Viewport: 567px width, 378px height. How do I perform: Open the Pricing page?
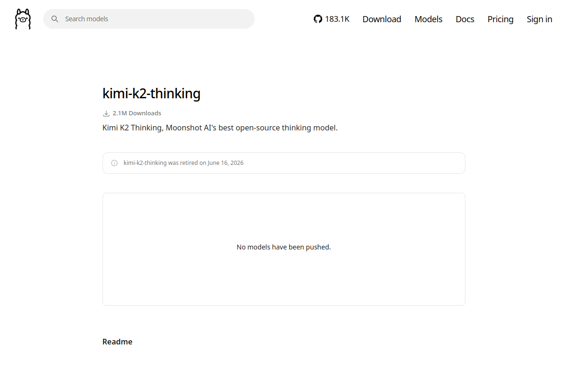click(500, 19)
